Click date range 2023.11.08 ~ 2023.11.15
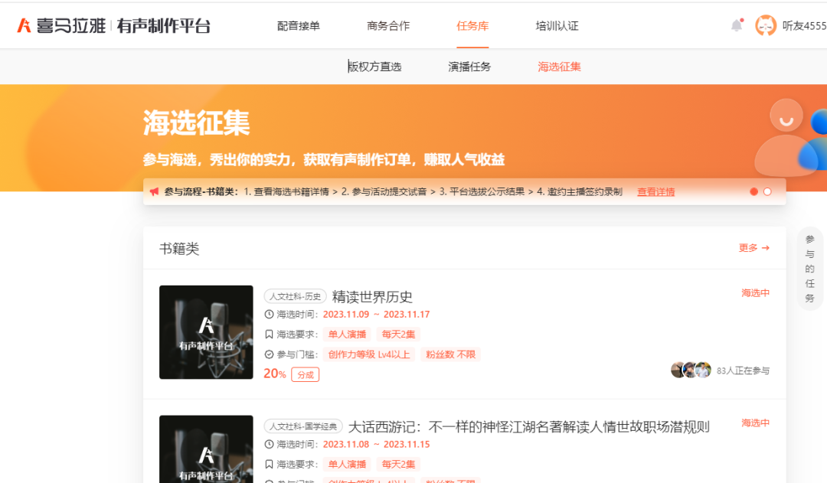Image resolution: width=827 pixels, height=483 pixels. pyautogui.click(x=376, y=444)
